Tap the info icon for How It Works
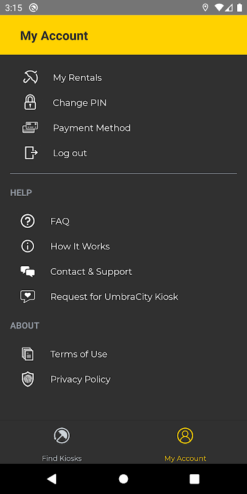The image size is (247, 494). click(28, 246)
